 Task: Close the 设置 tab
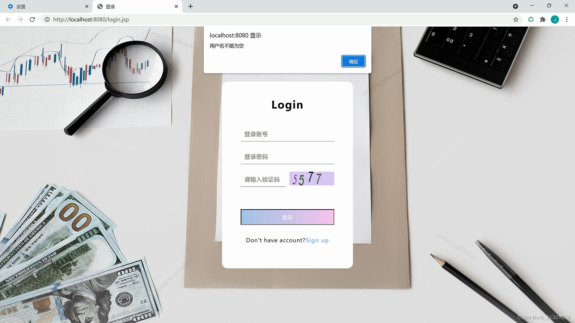87,6
